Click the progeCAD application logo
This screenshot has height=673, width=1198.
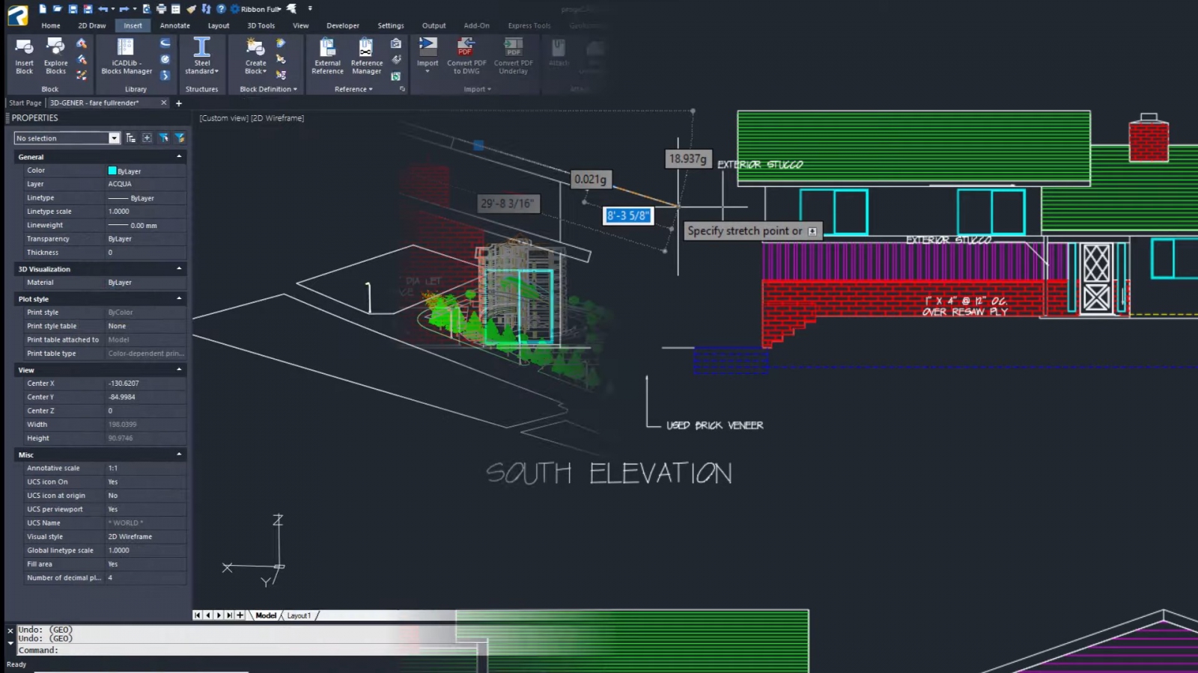pyautogui.click(x=18, y=15)
